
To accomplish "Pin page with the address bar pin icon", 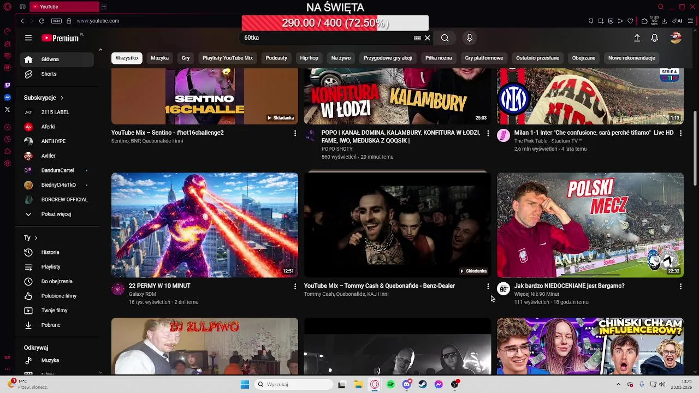I will point(591,21).
